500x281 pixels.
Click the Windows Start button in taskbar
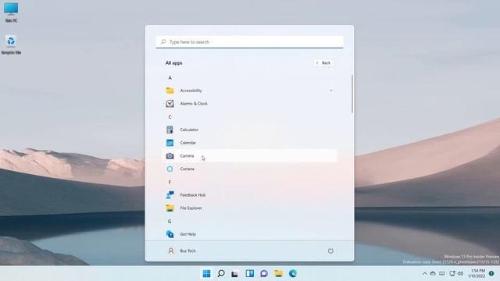point(206,273)
